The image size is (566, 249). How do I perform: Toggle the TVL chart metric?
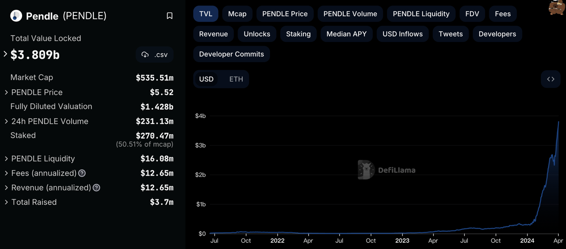pos(206,14)
